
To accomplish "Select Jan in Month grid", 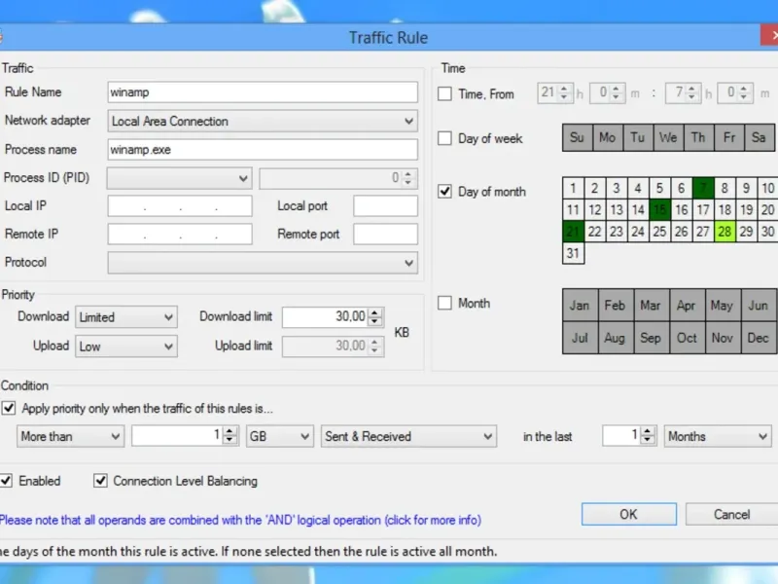I will tap(580, 306).
